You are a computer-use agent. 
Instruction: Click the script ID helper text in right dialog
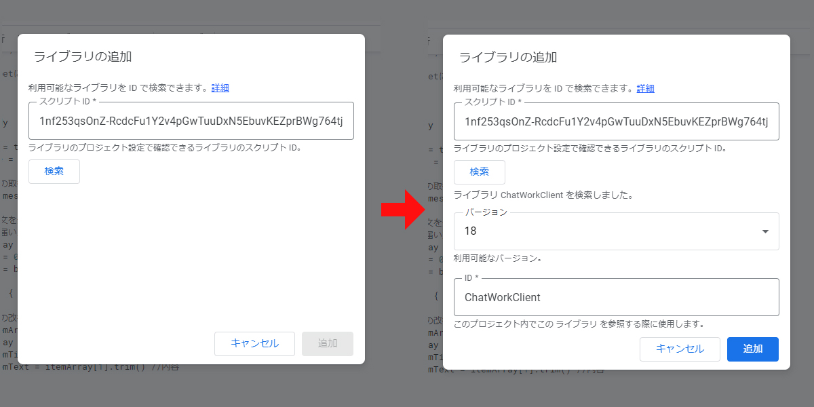[590, 148]
